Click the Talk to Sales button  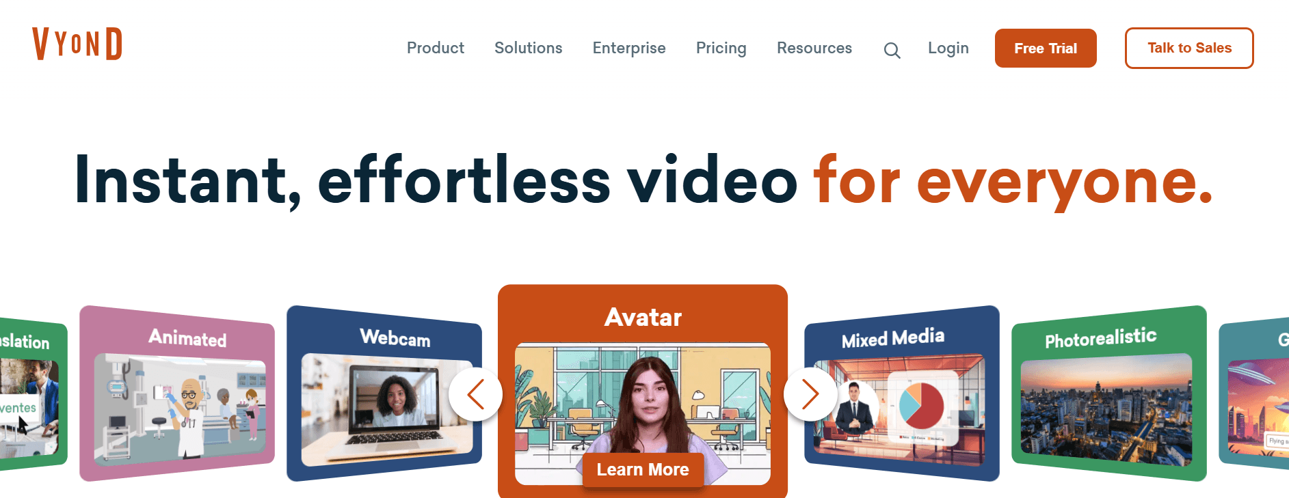point(1189,48)
